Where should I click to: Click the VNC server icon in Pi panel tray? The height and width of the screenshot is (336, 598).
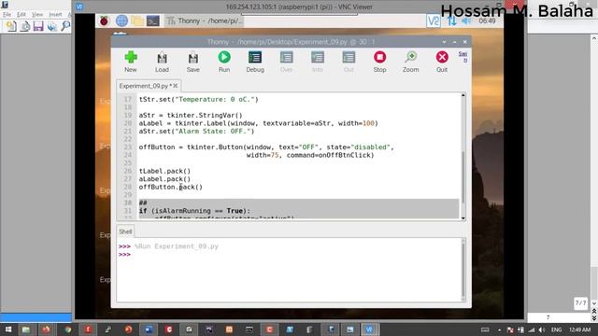pos(434,21)
